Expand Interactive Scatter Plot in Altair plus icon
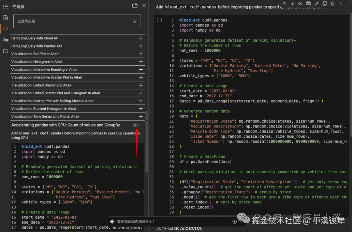Screen dimensions: 352x232 [x=141, y=77]
